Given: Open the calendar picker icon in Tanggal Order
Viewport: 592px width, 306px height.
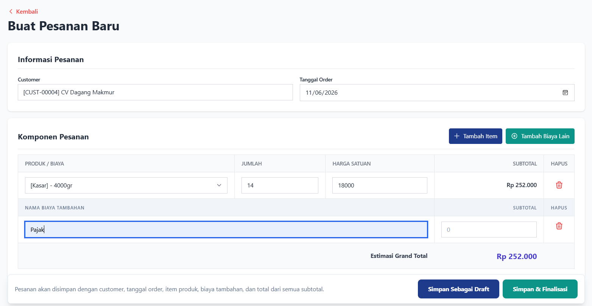Looking at the screenshot, I should 565,92.
